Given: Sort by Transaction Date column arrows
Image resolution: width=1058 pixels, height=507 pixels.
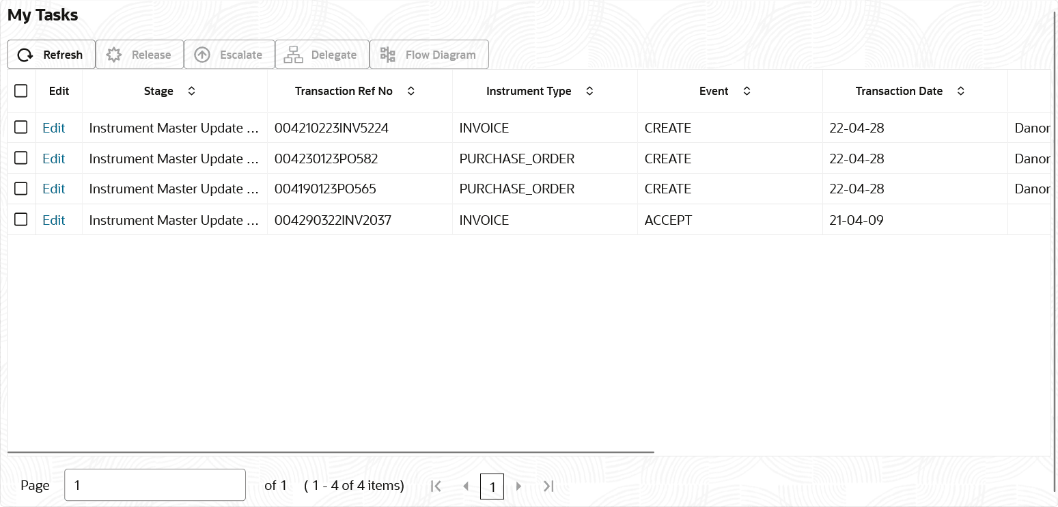Looking at the screenshot, I should tap(960, 91).
